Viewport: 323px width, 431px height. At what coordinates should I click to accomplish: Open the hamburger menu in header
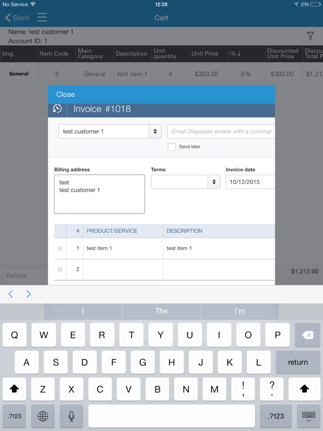click(x=42, y=18)
